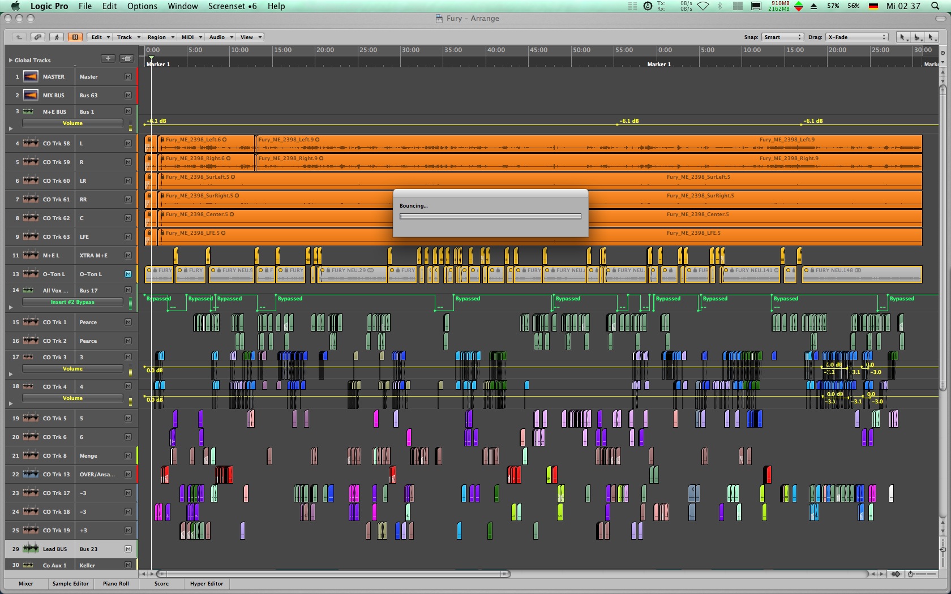Open the middle glue tool menu
The width and height of the screenshot is (951, 594).
coord(918,37)
